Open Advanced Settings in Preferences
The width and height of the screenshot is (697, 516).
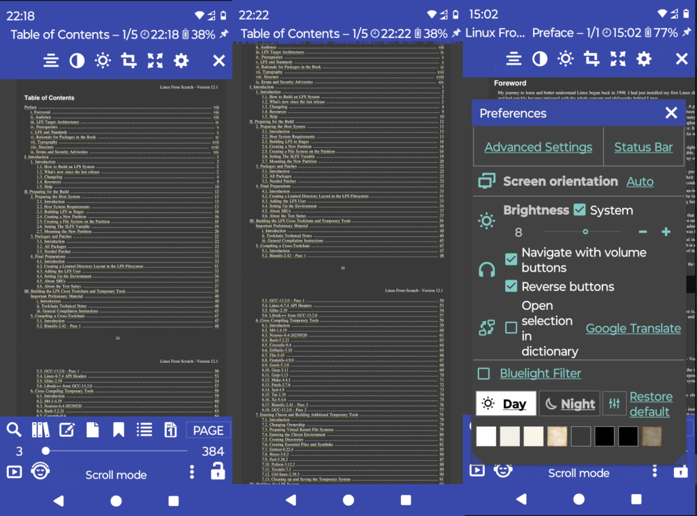coord(538,147)
